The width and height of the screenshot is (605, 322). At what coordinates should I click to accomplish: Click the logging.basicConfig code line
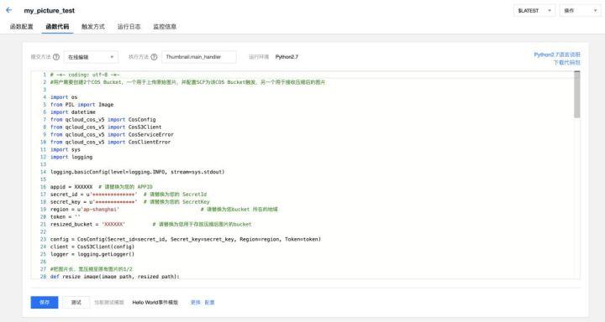tap(137, 172)
